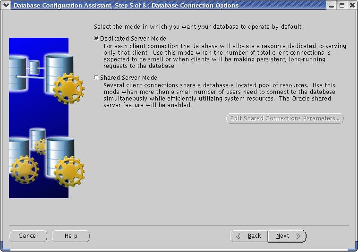This screenshot has height=252, width=358.
Task: Close the Database Configuration Assistant window
Action: (351, 6)
